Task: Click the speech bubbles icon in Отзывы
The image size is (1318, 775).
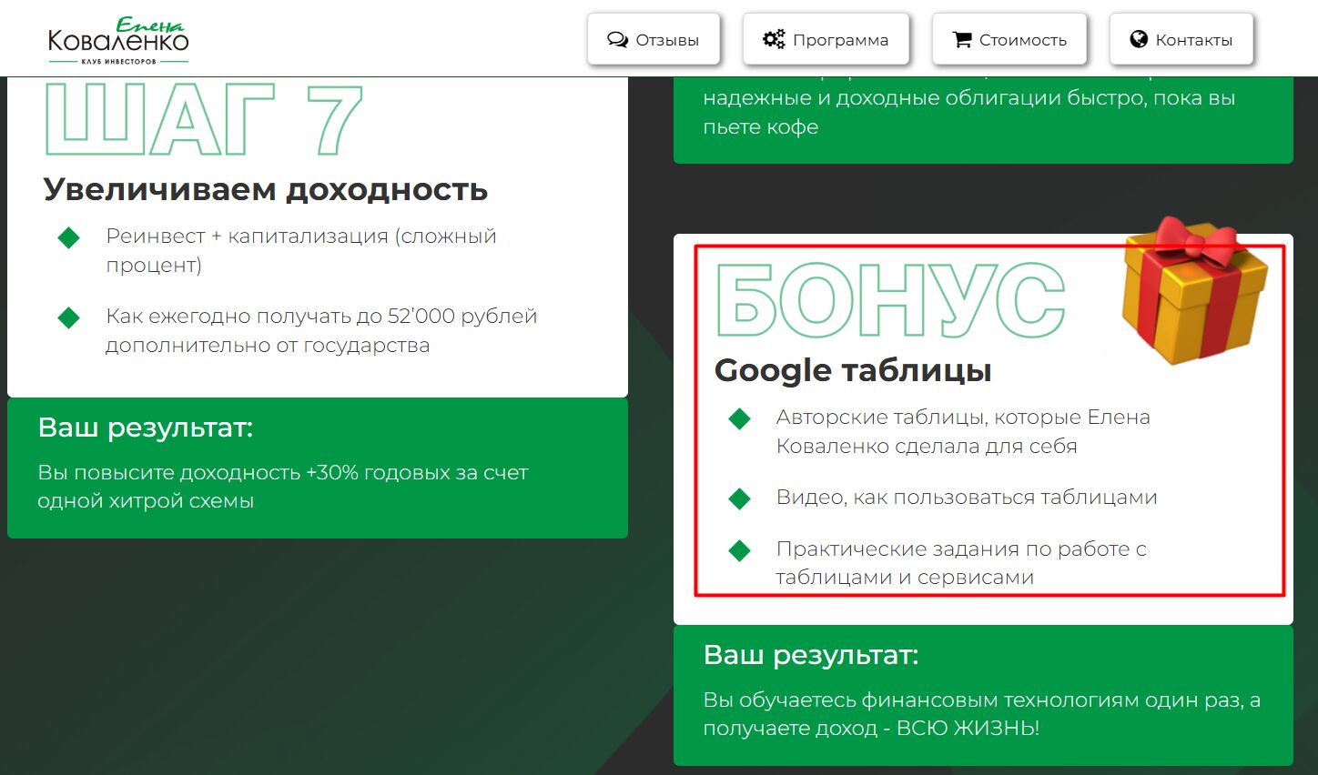Action: coord(618,40)
